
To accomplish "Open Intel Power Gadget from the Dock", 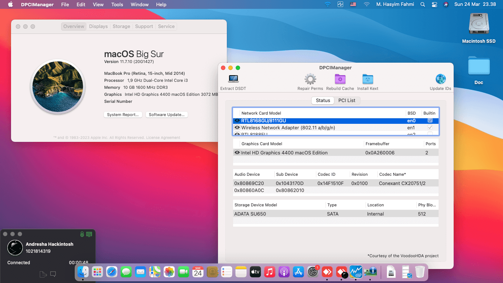I will 356,272.
